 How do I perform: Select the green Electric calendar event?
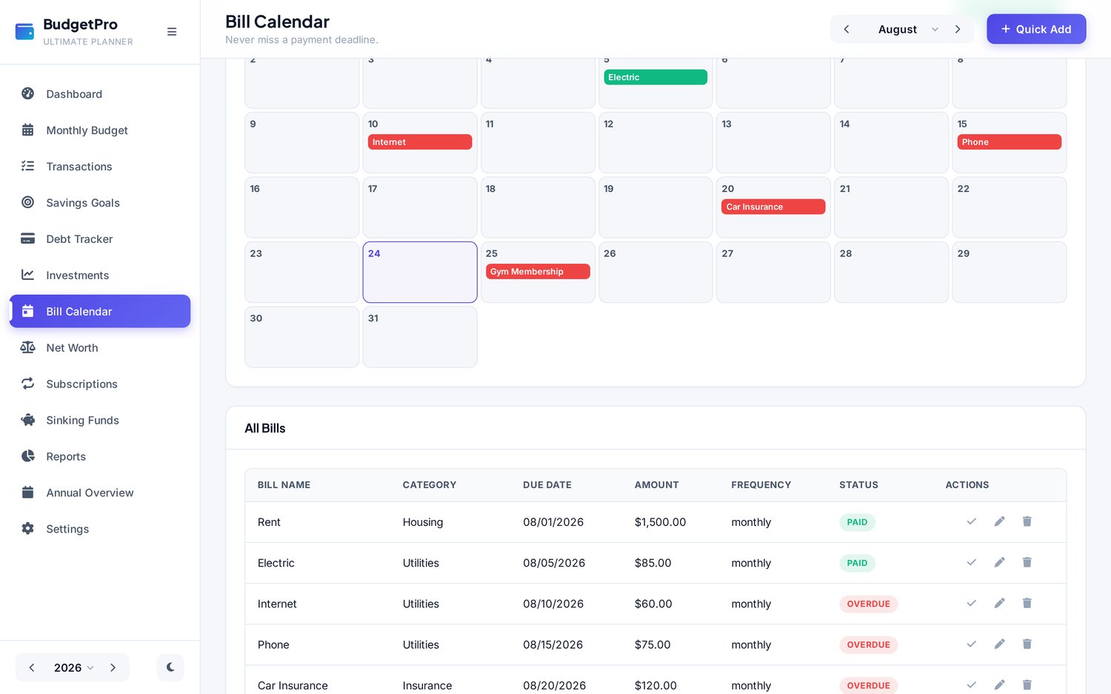pos(655,77)
